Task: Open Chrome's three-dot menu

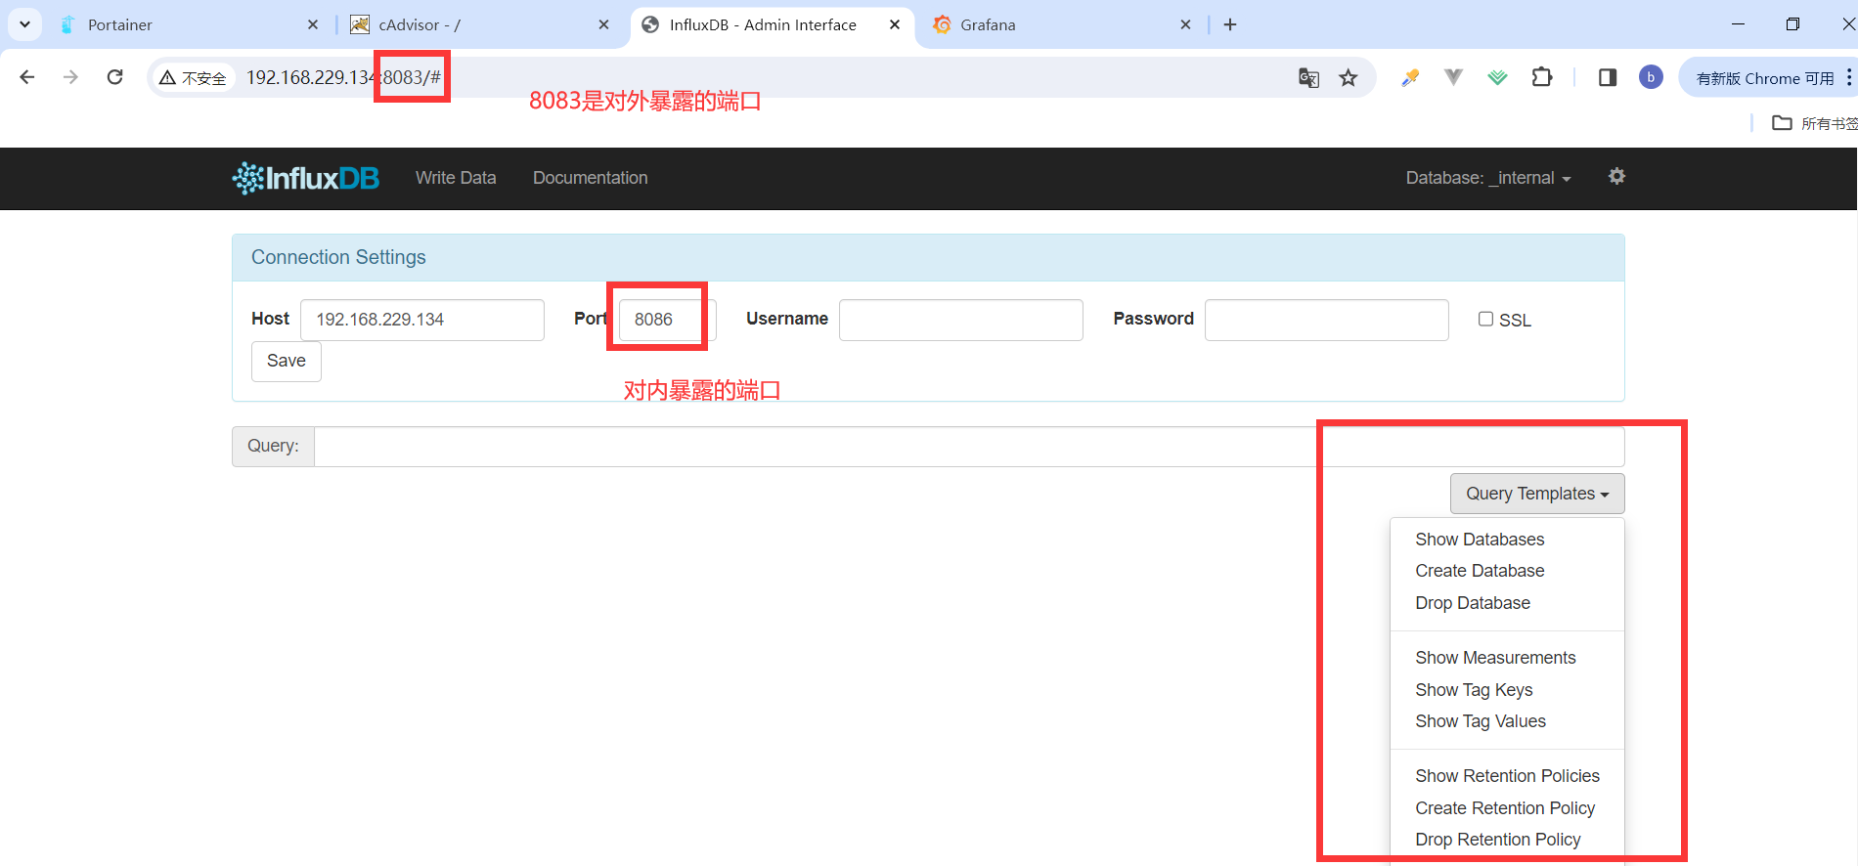Action: pyautogui.click(x=1848, y=77)
